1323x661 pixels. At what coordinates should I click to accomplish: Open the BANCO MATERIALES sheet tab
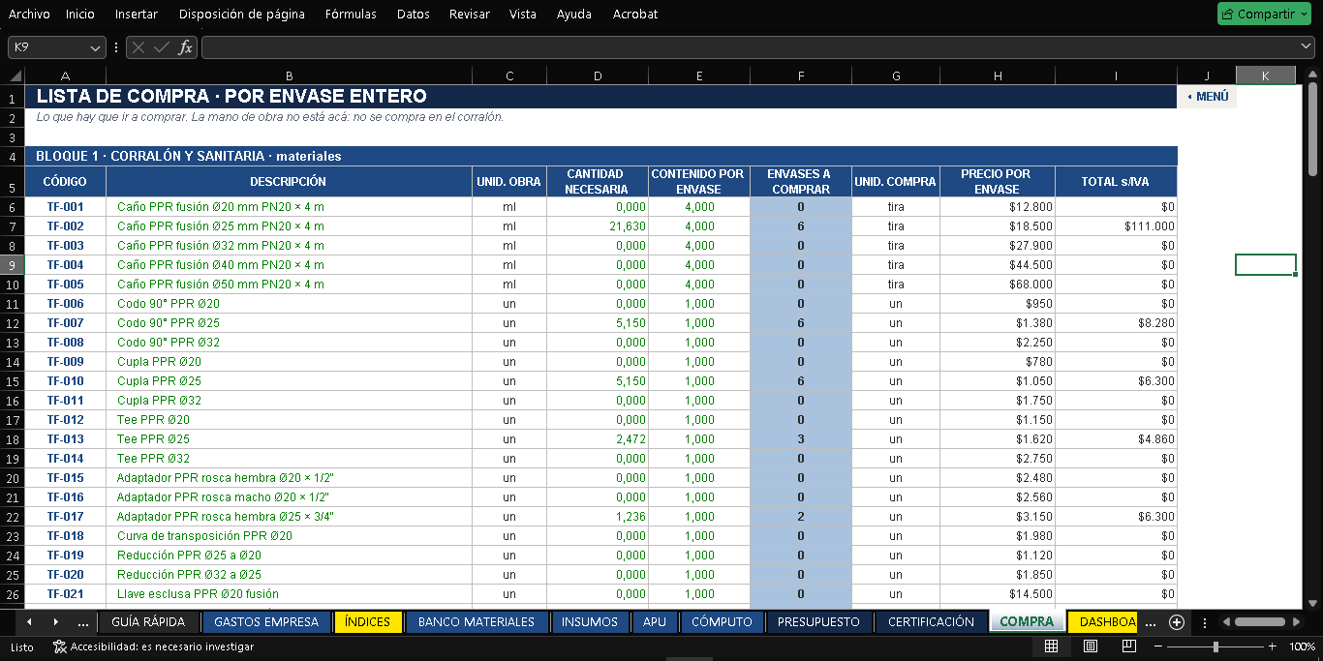point(477,622)
